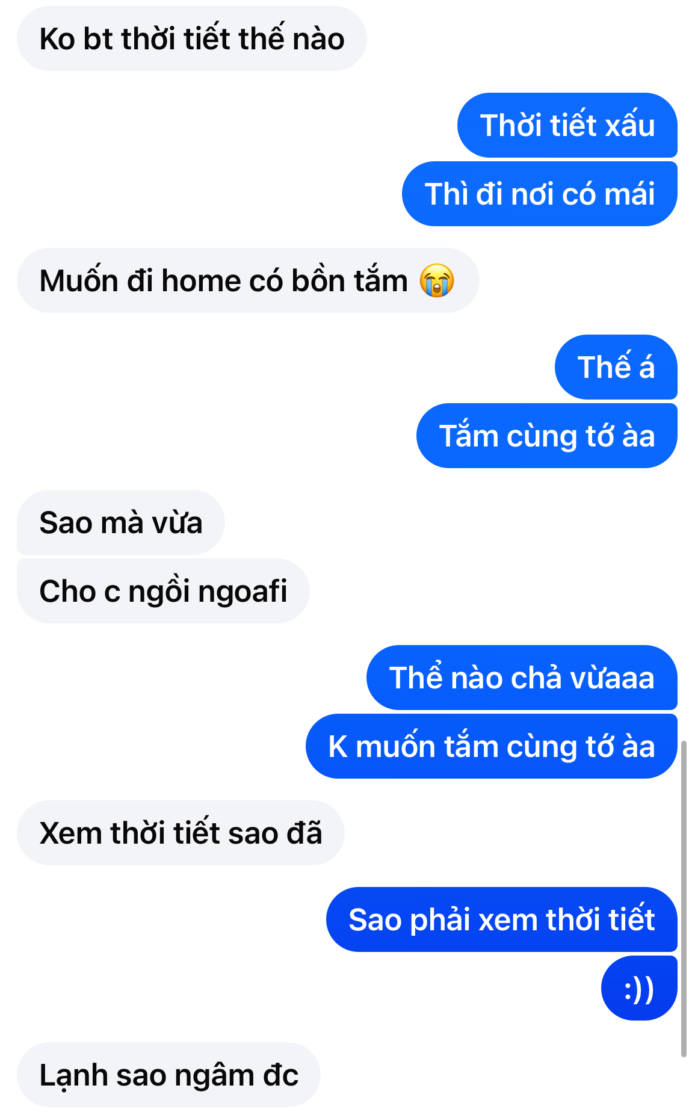Select the 'Xem thời tiết sao đã' message

click(181, 833)
